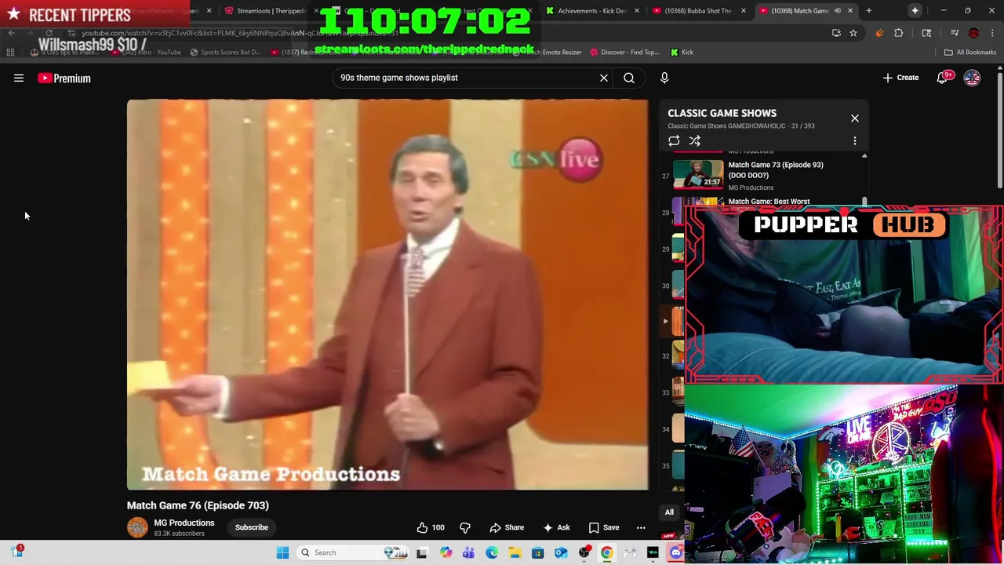Image resolution: width=1004 pixels, height=565 pixels.
Task: Open 'Discover - Find Top...' bookmark
Action: click(624, 53)
